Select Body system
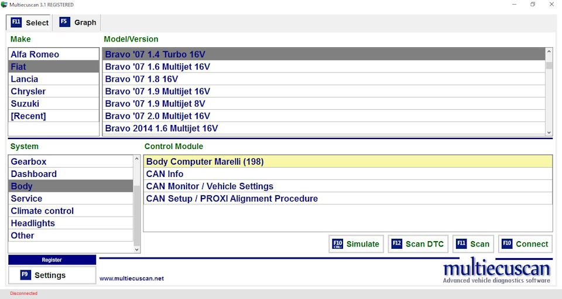Image resolution: width=562 pixels, height=299 pixels. tap(71, 186)
